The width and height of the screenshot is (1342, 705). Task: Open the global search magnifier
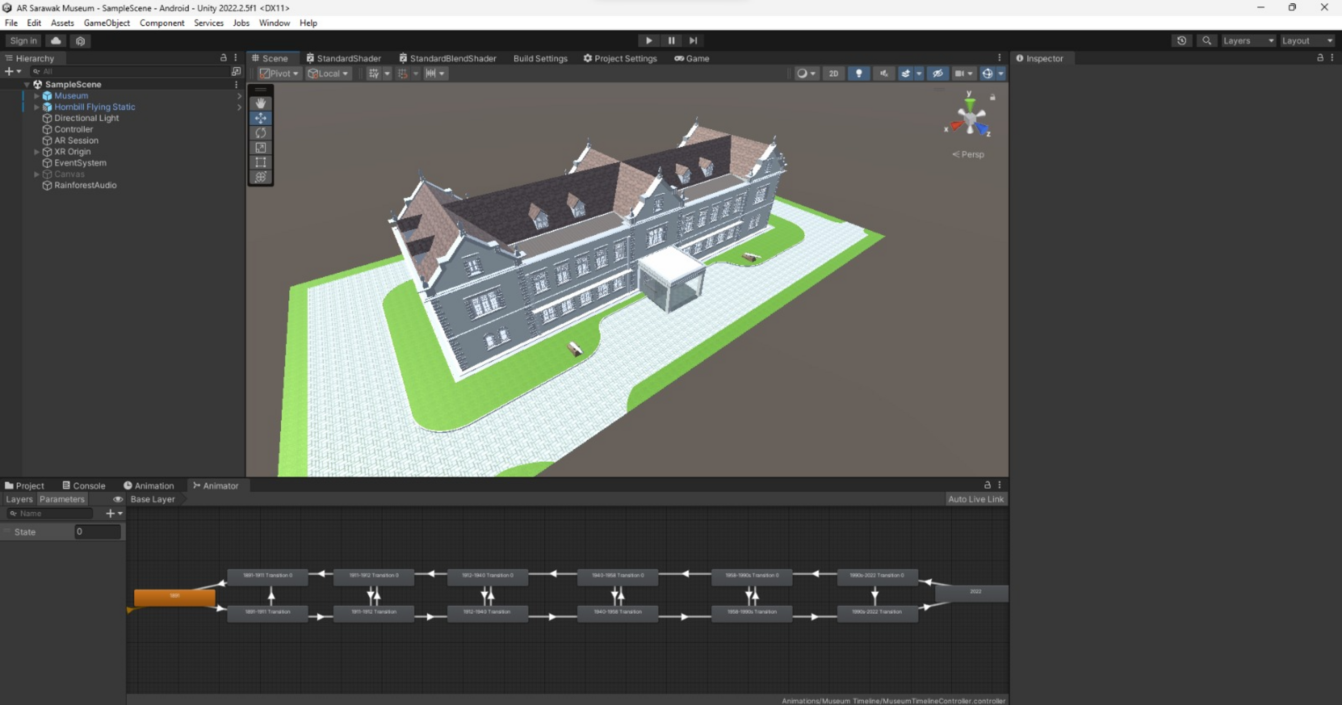coord(1206,41)
